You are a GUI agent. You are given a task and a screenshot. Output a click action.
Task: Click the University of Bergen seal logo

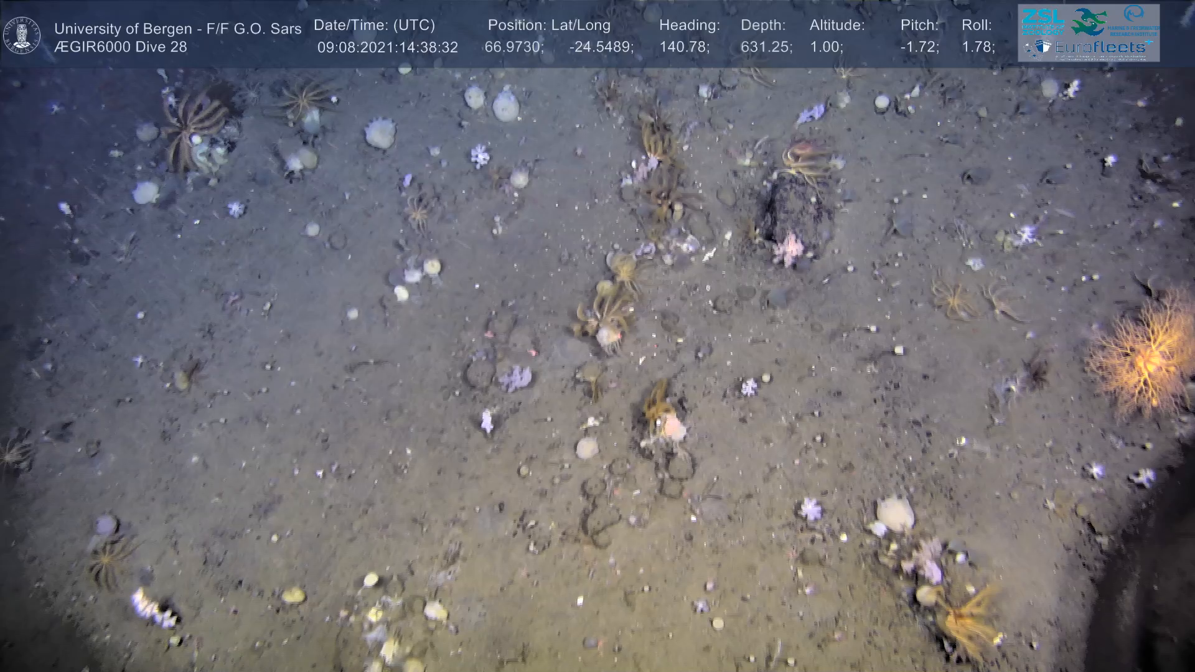tap(22, 35)
